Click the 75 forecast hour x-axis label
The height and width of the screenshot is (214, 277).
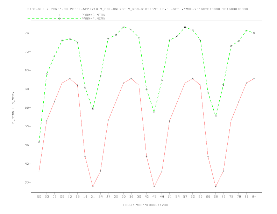click(231, 197)
